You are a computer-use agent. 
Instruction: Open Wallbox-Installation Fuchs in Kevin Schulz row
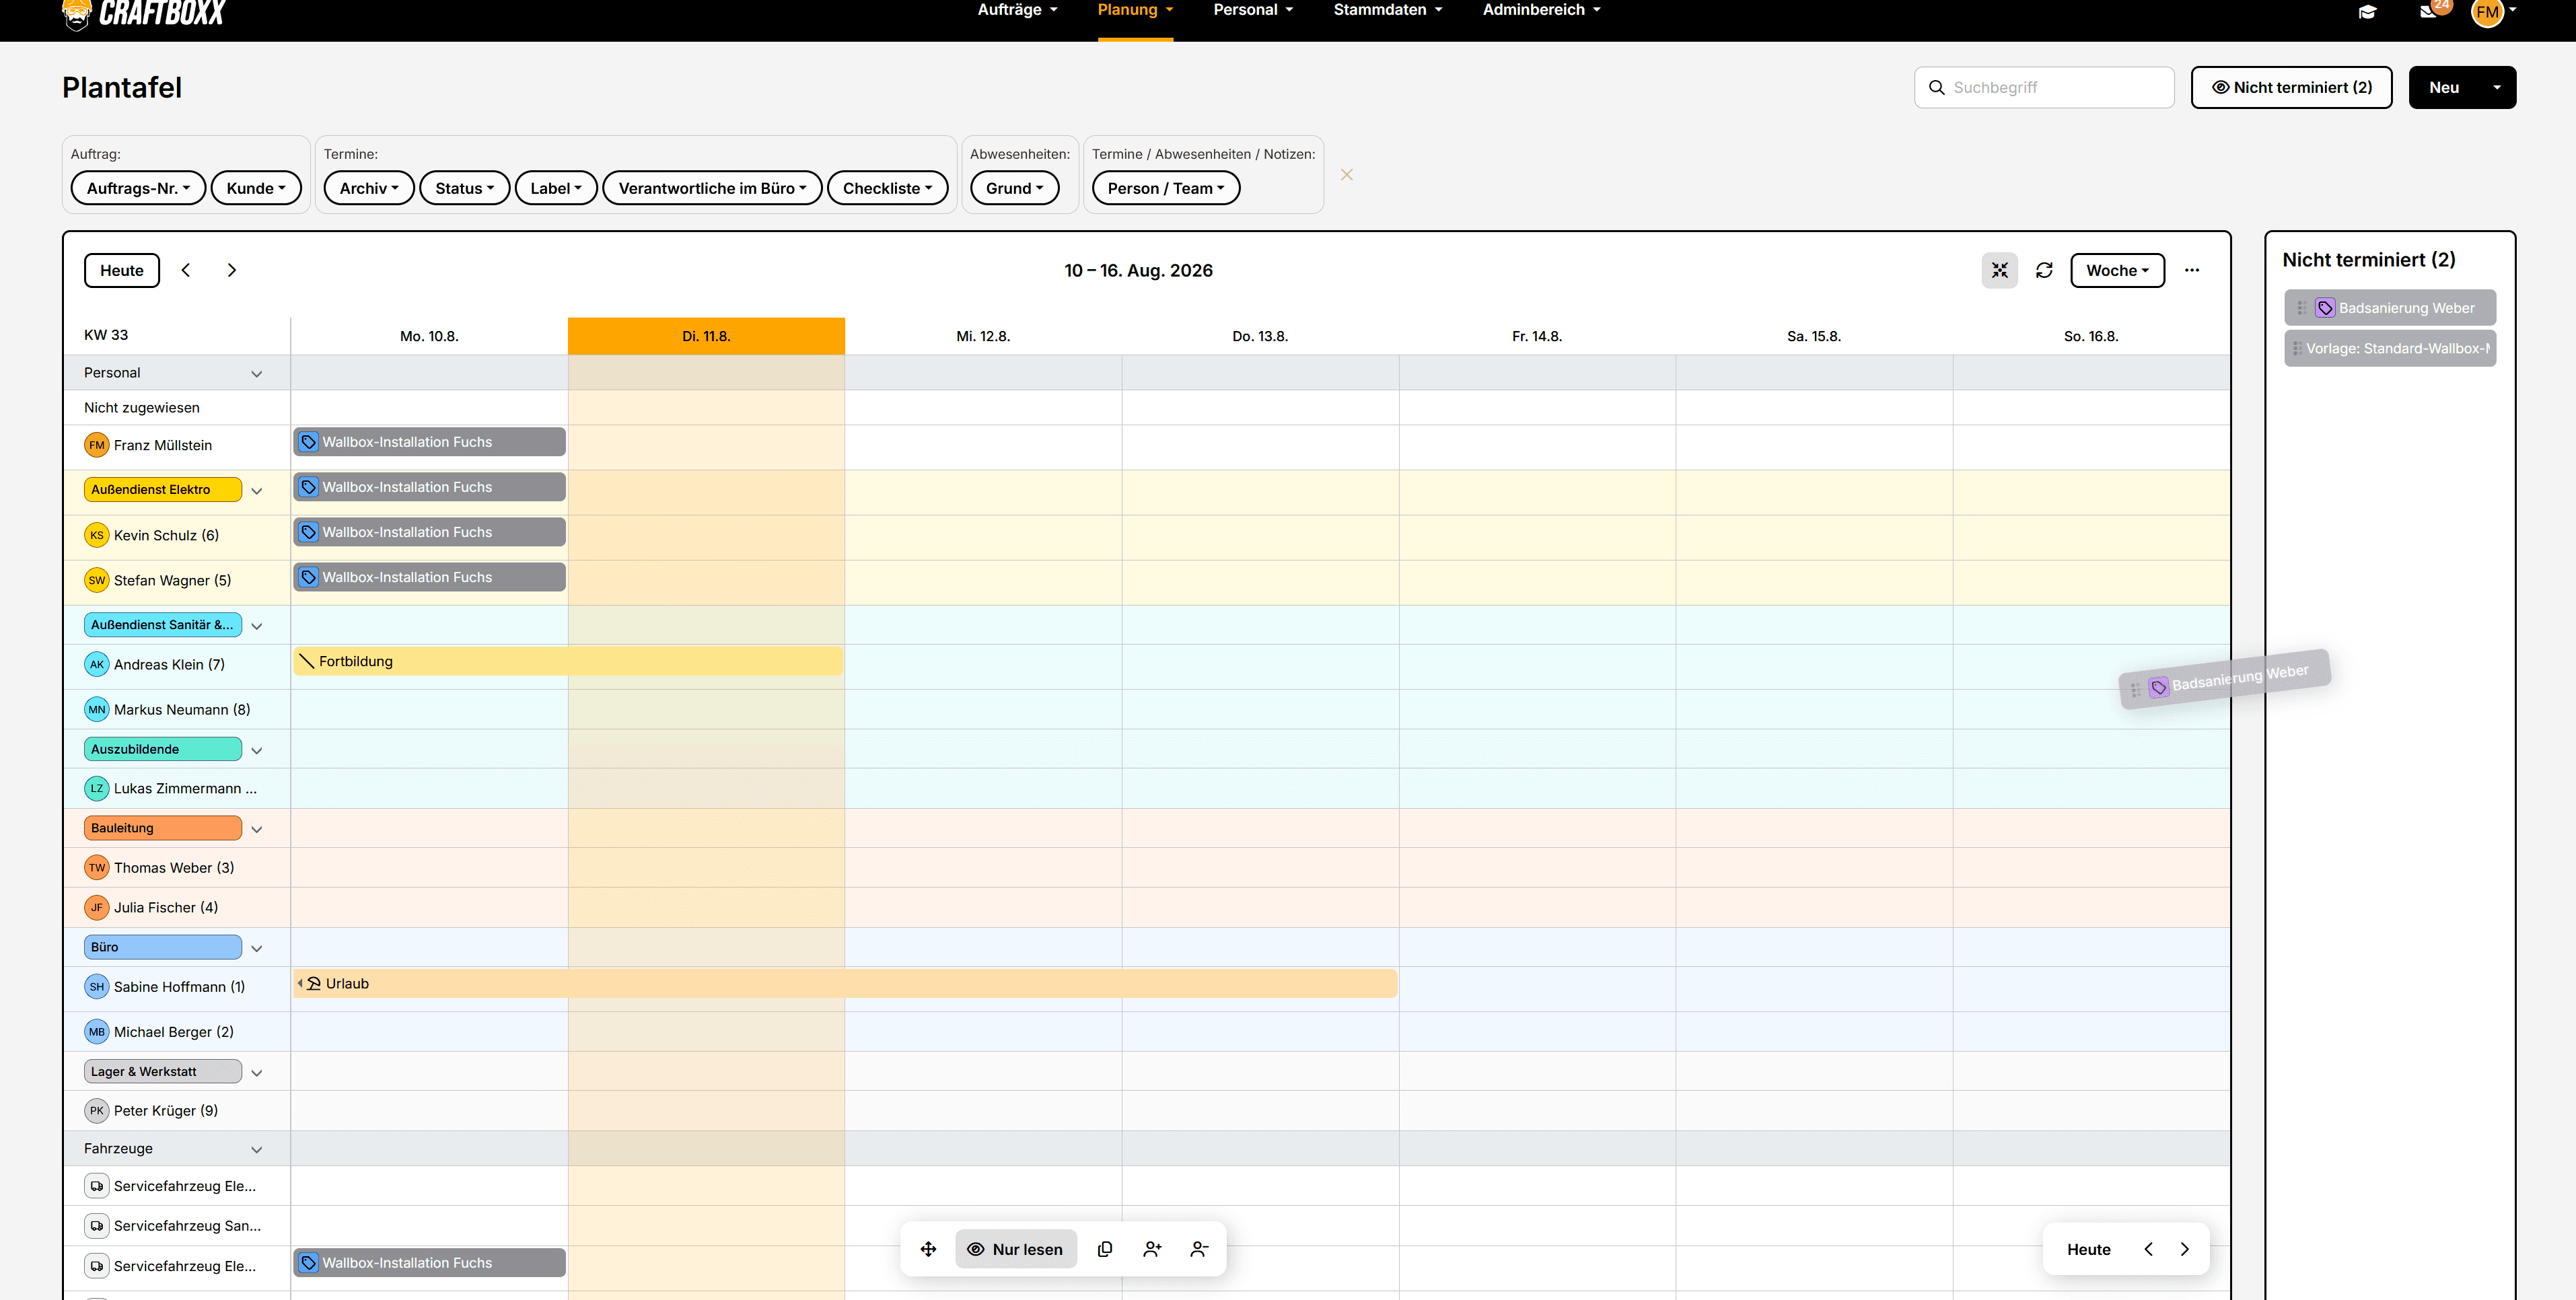tap(430, 532)
